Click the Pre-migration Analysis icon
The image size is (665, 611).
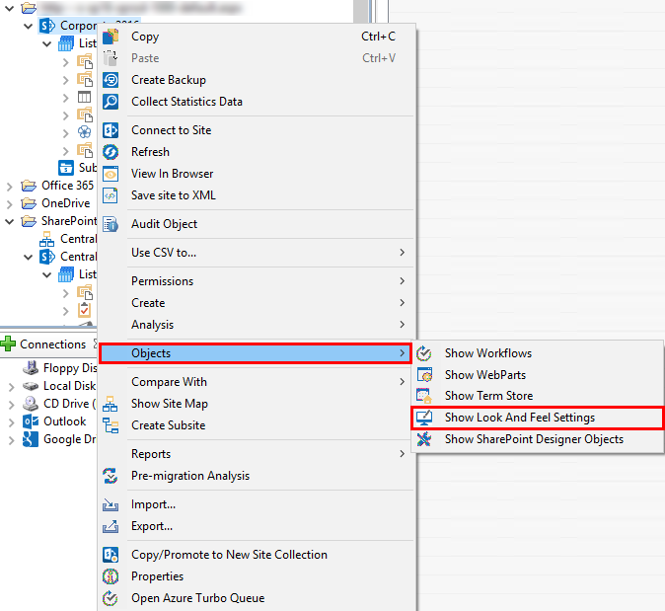(111, 476)
